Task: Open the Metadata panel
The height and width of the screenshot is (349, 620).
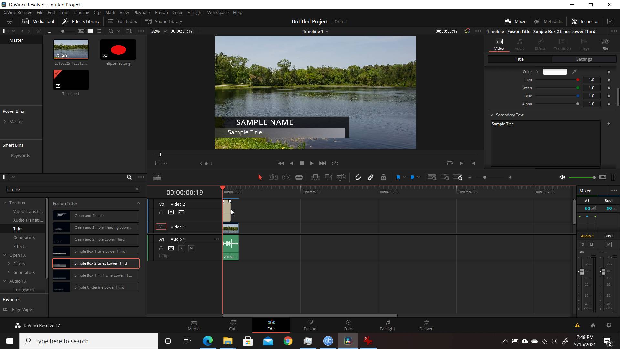Action: click(548, 21)
